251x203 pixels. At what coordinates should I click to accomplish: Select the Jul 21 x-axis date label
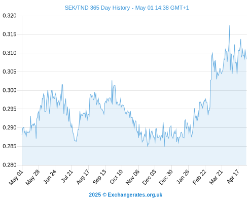click(67, 176)
